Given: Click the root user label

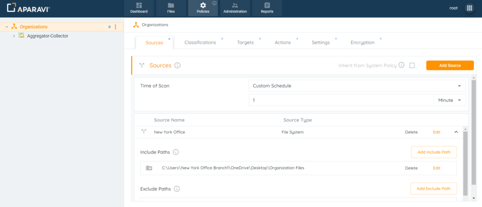Looking at the screenshot, I should click(x=453, y=8).
